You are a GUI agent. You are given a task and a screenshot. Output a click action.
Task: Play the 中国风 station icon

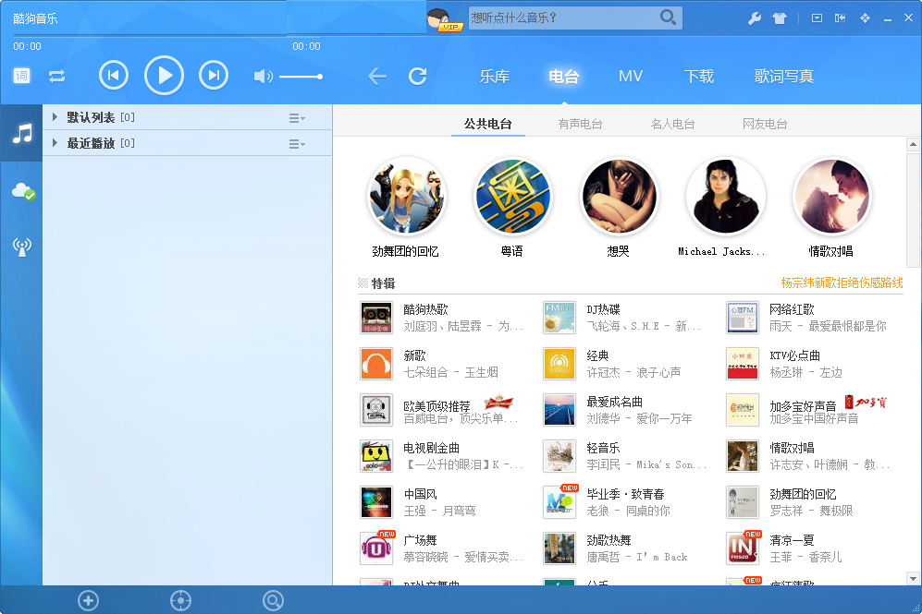click(x=376, y=502)
